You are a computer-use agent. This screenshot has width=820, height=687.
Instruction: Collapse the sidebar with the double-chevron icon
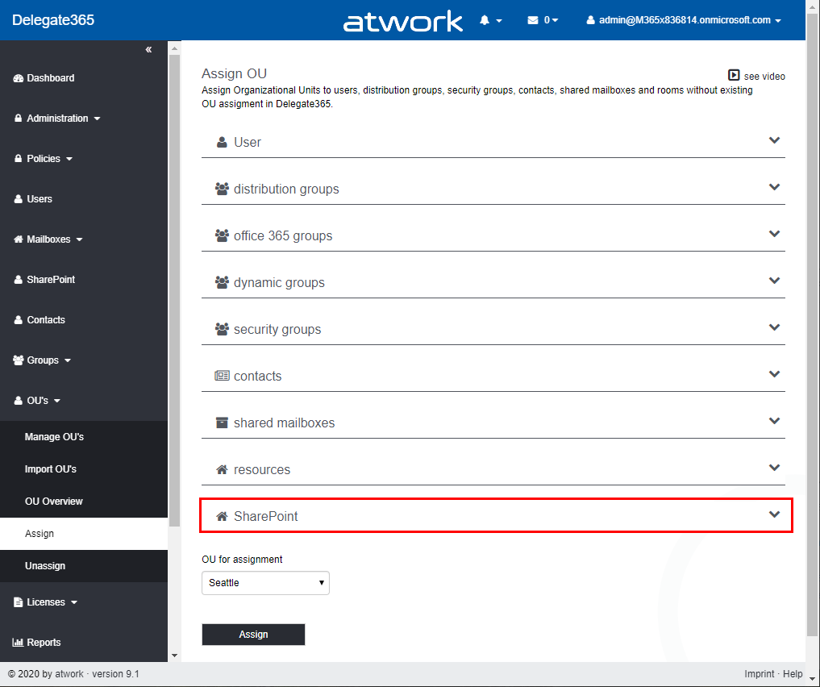(148, 50)
